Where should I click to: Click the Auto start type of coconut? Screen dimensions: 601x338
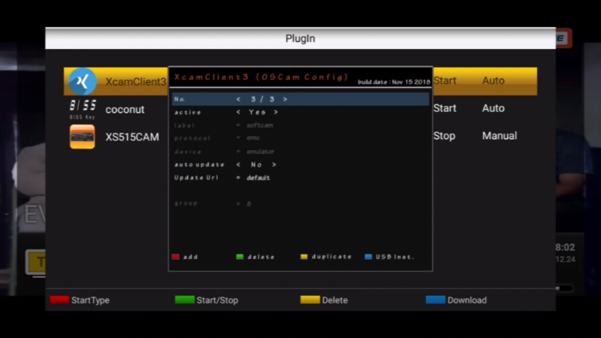click(494, 108)
